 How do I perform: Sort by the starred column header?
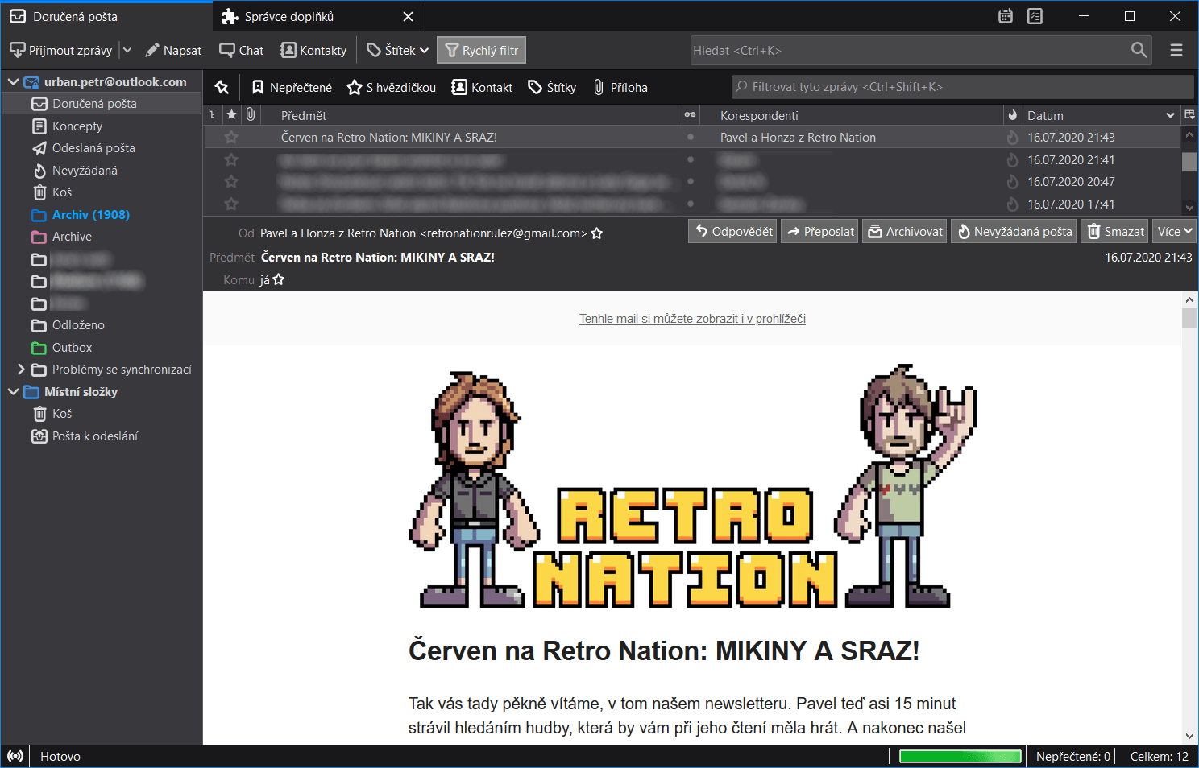click(231, 115)
